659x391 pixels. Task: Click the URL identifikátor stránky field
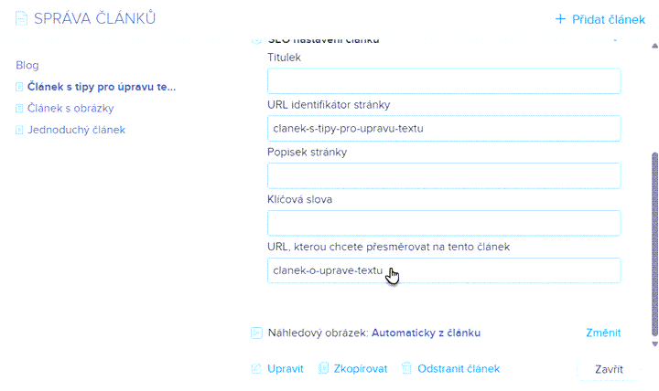coord(444,129)
